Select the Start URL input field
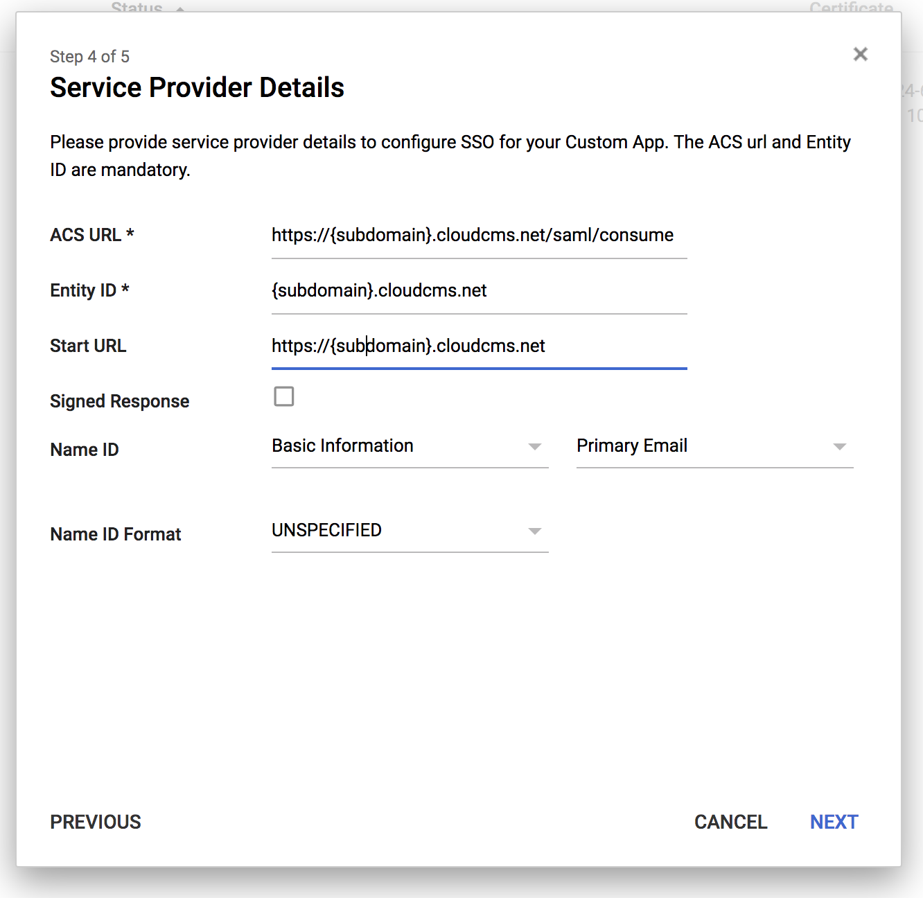 (x=478, y=346)
